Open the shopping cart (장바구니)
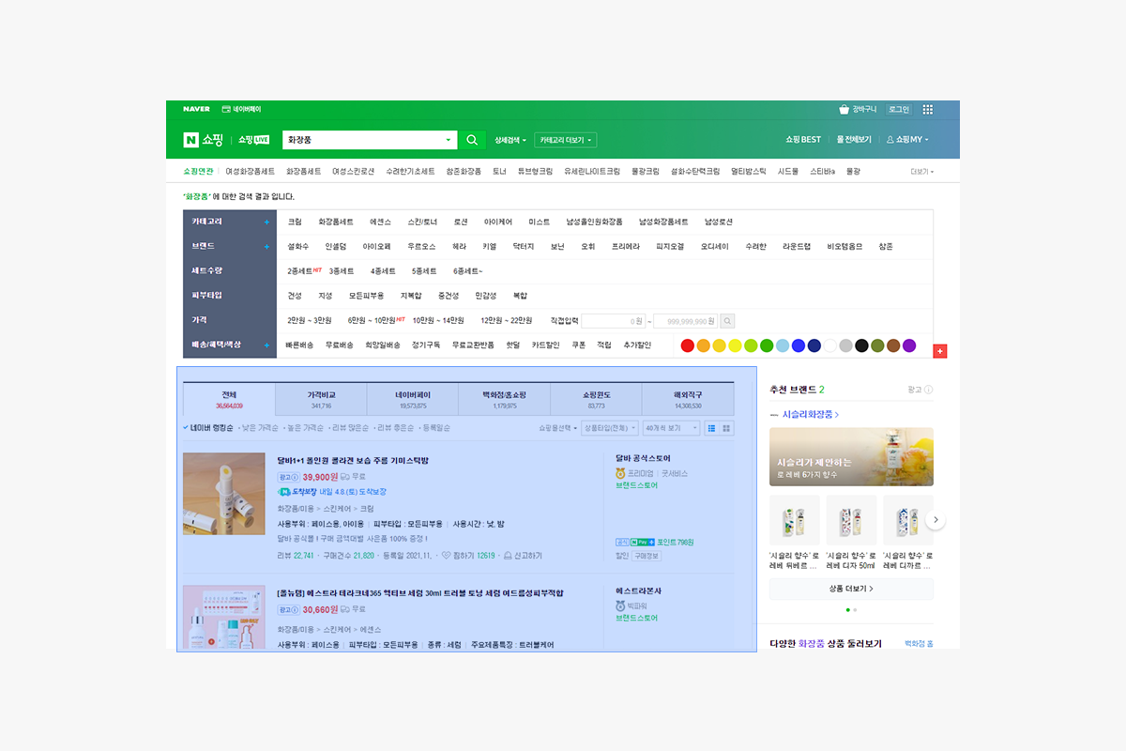 pos(859,109)
